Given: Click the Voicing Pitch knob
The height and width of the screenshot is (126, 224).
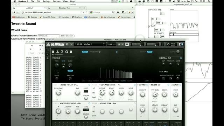Looking at the screenshot, I should coord(57,65).
